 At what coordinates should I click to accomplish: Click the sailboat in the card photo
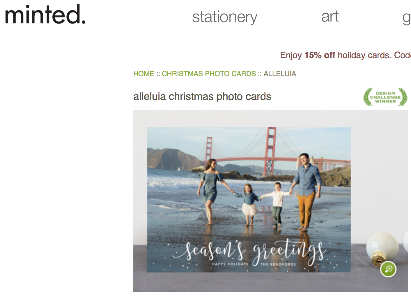tap(178, 169)
